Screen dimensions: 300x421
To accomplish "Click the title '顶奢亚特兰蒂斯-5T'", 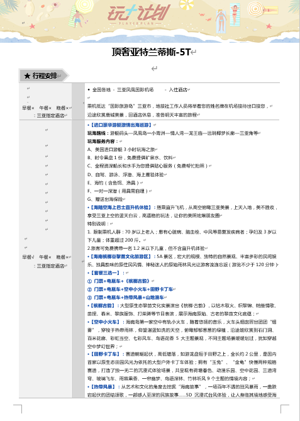I will point(152,52).
